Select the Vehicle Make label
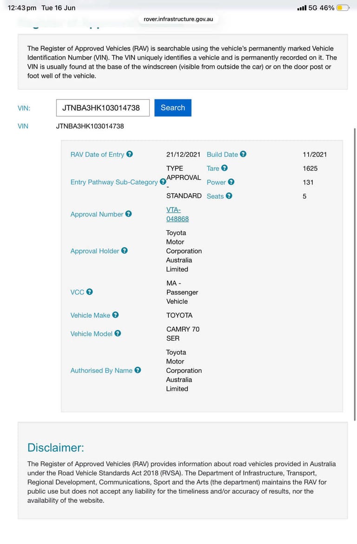This screenshot has height=544, width=357. (90, 316)
